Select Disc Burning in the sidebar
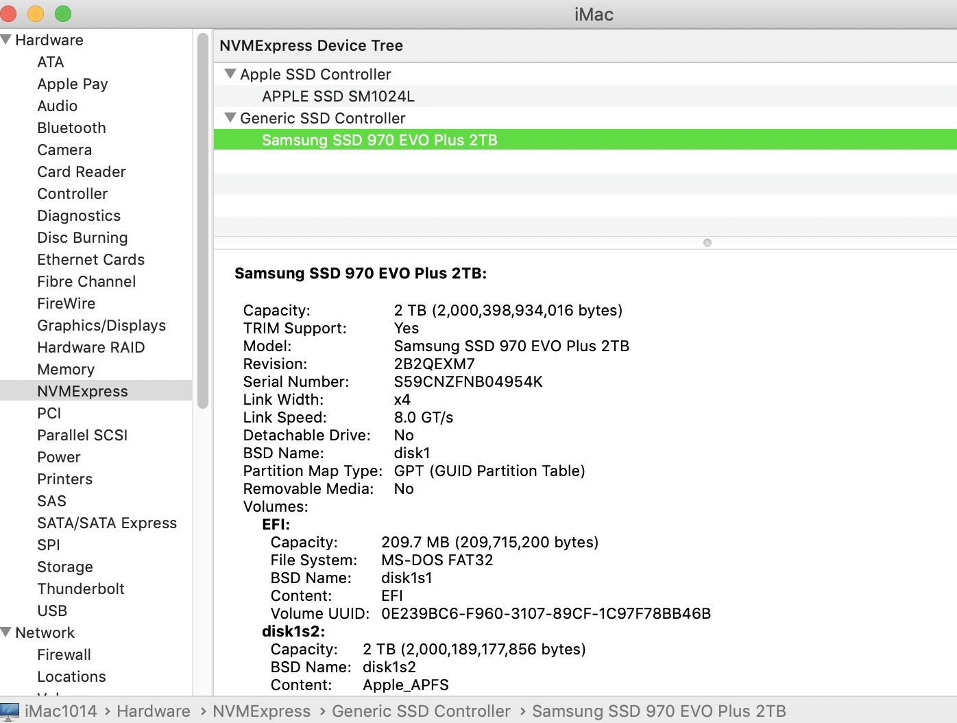Image resolution: width=957 pixels, height=723 pixels. tap(82, 237)
